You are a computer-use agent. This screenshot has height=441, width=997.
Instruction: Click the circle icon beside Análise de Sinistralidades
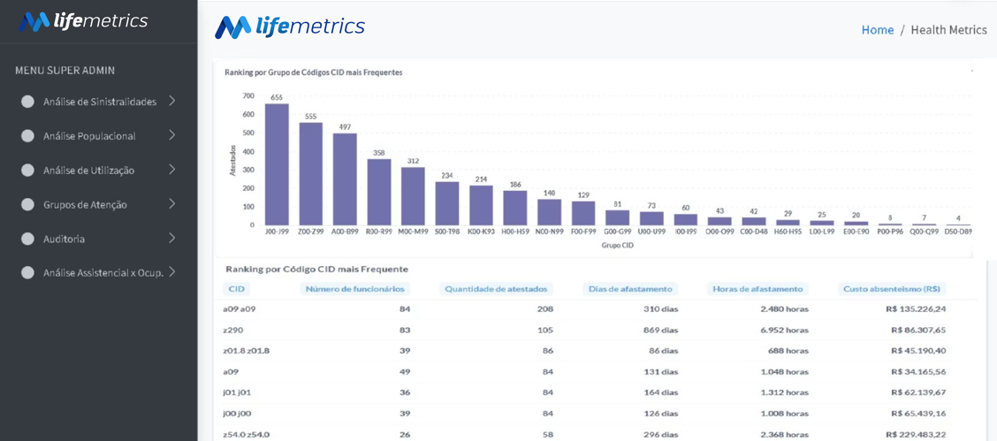pos(27,102)
